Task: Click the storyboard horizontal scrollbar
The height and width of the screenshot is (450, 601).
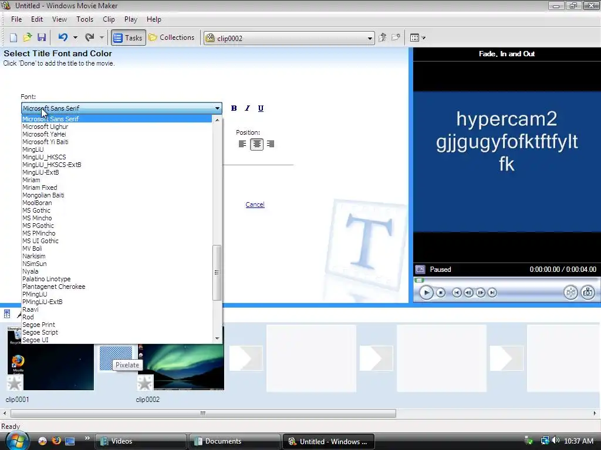Action: pos(203,413)
